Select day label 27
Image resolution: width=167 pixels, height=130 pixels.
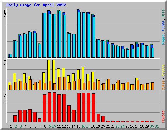[x=137, y=126]
